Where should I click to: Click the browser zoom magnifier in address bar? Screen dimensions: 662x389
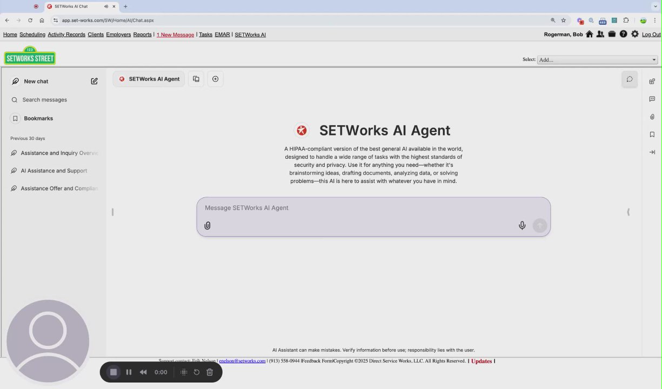(x=553, y=21)
